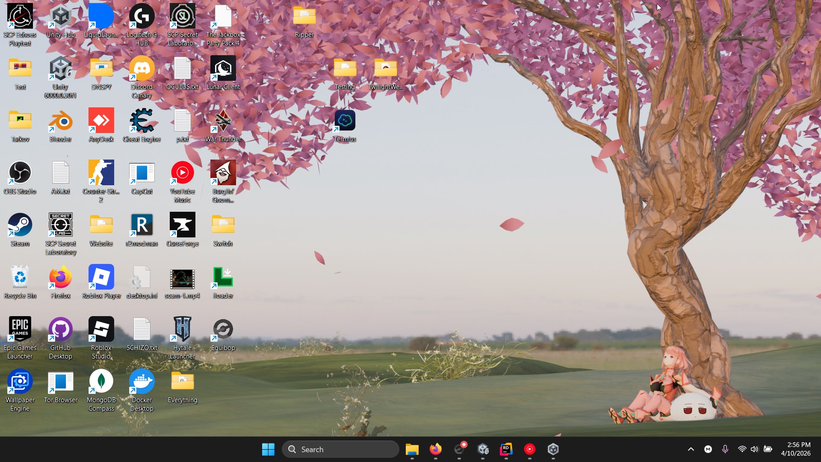Launch Termius from the desktop
This screenshot has height=462, width=821.
pyautogui.click(x=345, y=126)
